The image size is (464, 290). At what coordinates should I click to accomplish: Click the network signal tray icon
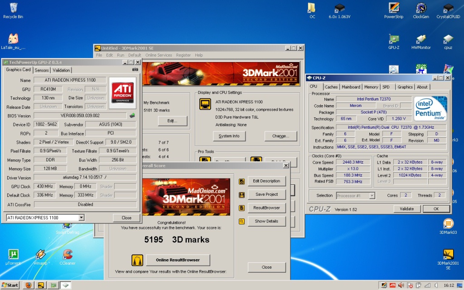(427, 285)
